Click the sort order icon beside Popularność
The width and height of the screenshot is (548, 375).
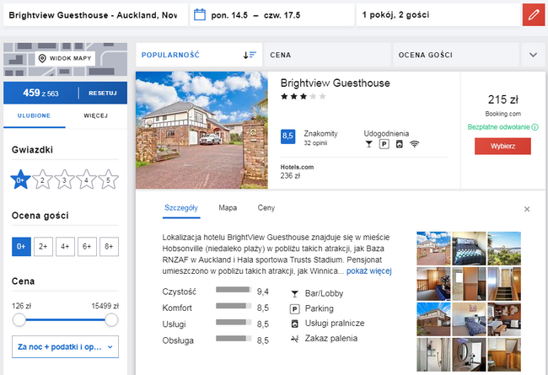[x=250, y=55]
